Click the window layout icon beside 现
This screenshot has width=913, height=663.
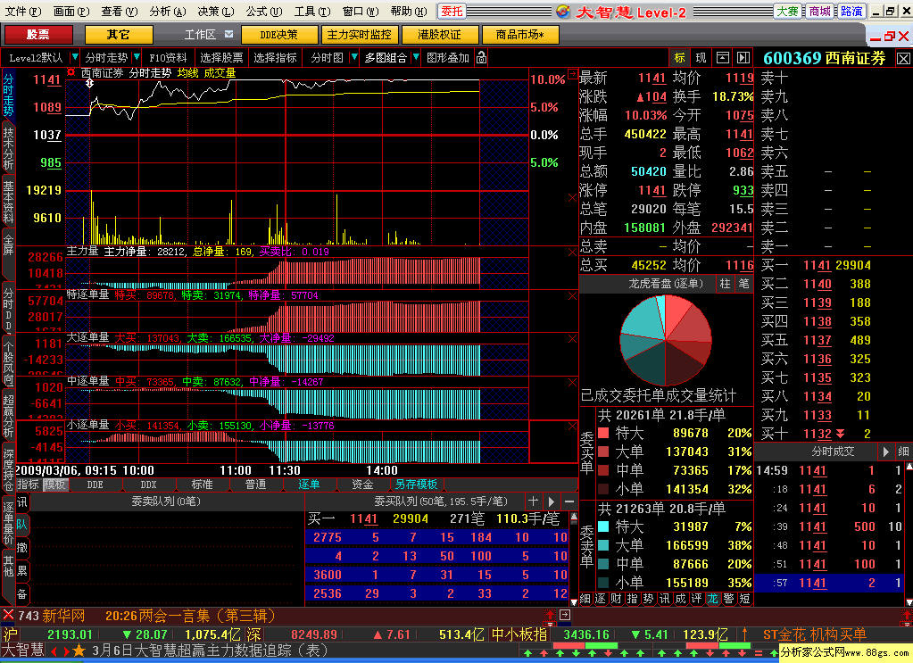point(722,58)
